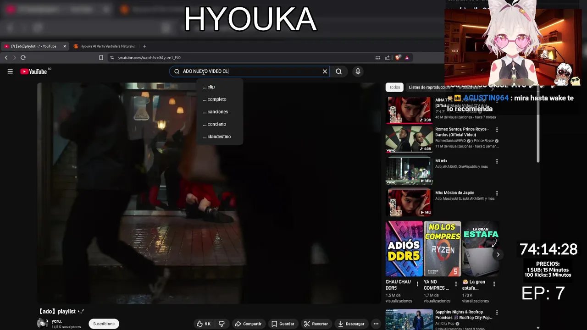
Task: Go forward with the browser forward arrow
Action: click(x=14, y=58)
